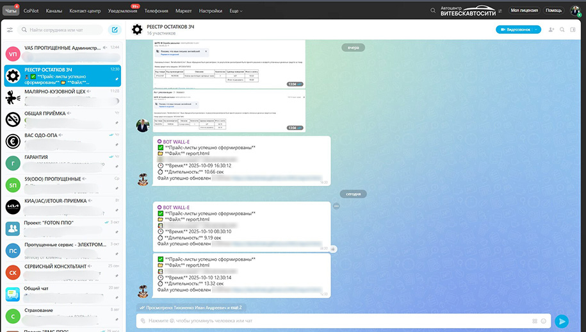Switch to the Телефония tab

point(156,11)
